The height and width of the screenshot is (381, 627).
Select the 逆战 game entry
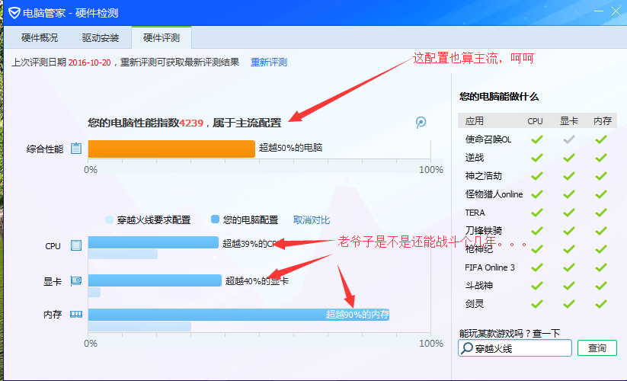[x=475, y=158]
